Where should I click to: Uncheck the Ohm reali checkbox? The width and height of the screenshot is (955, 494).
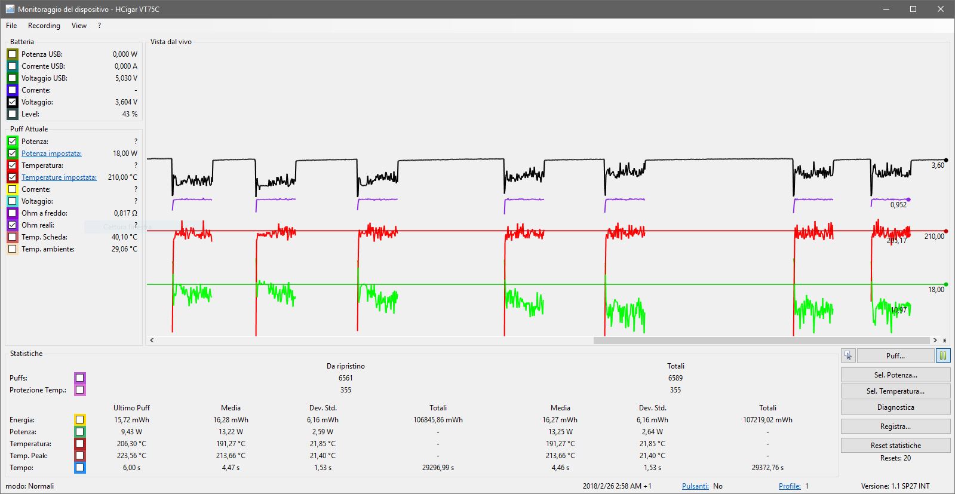(13, 225)
